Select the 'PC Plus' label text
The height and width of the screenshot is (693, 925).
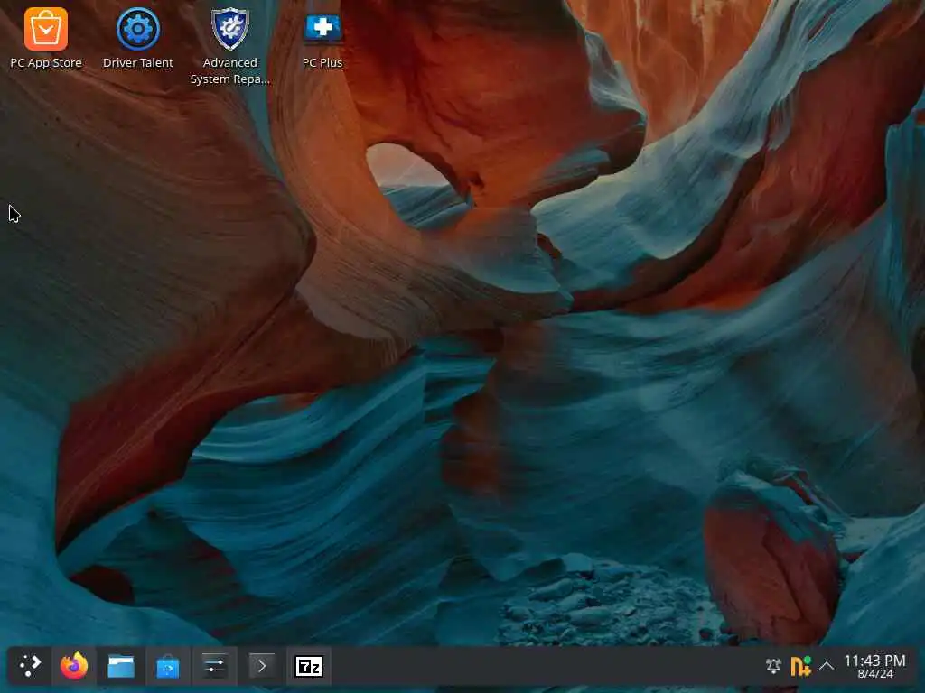(322, 62)
